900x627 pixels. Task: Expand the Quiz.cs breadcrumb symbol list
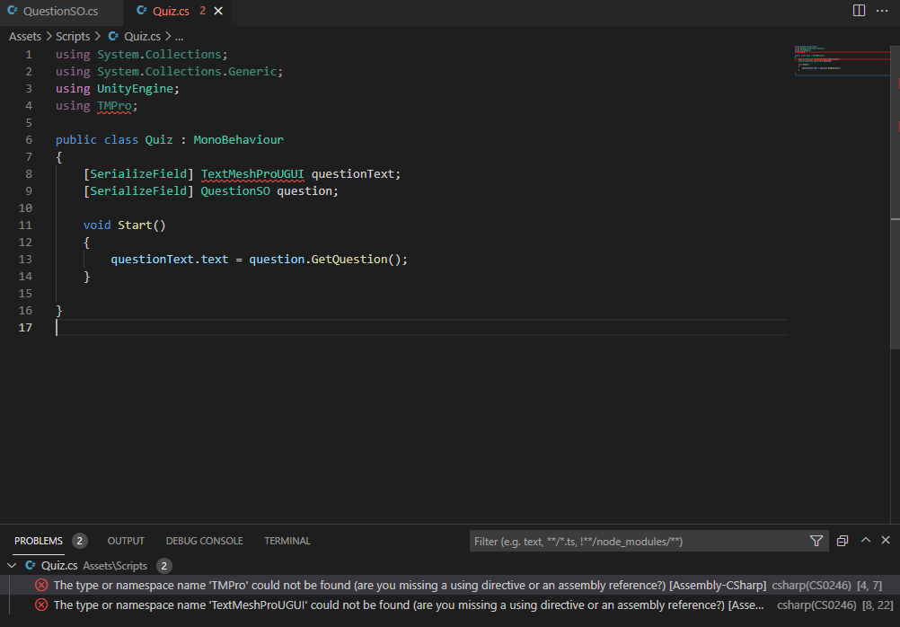[179, 37]
